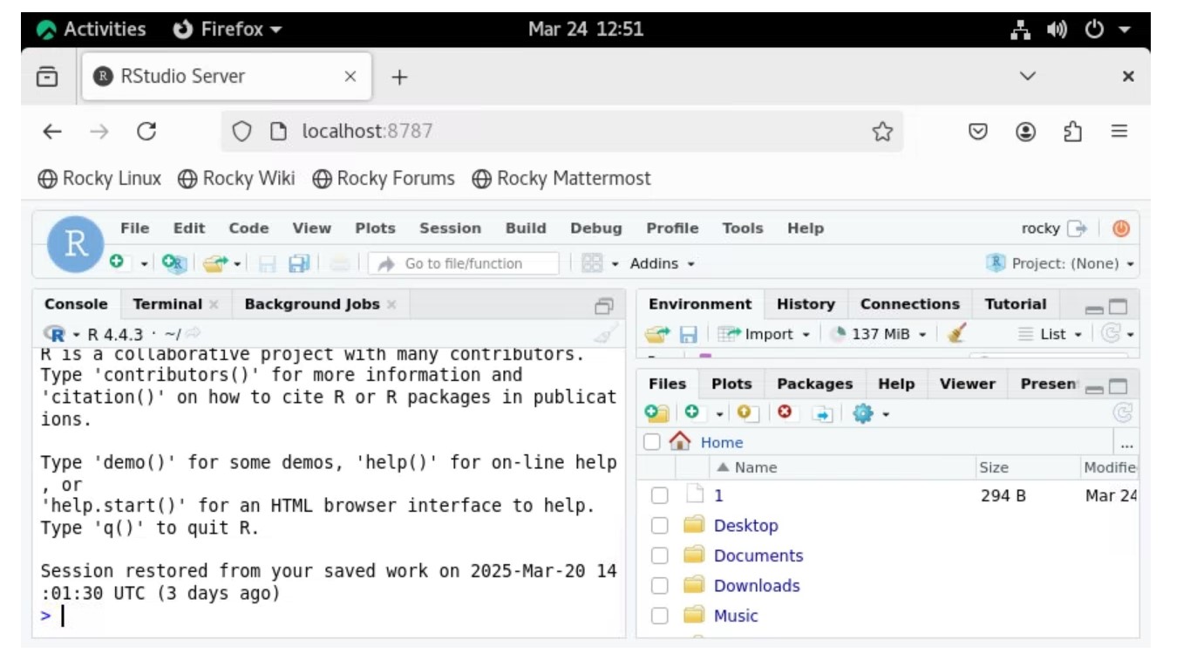1190x667 pixels.
Task: Click the localhost:8787 address bar
Action: (x=563, y=132)
